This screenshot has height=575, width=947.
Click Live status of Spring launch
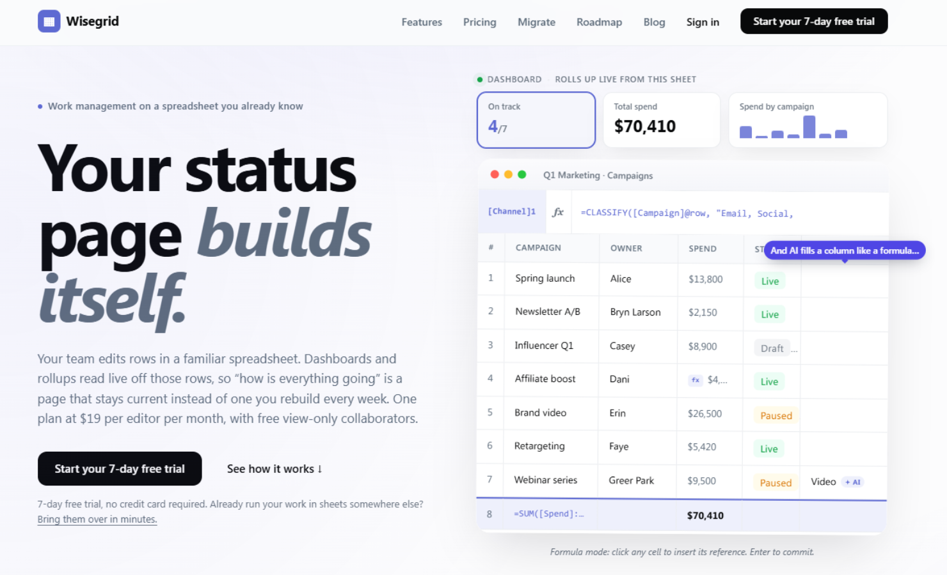770,281
